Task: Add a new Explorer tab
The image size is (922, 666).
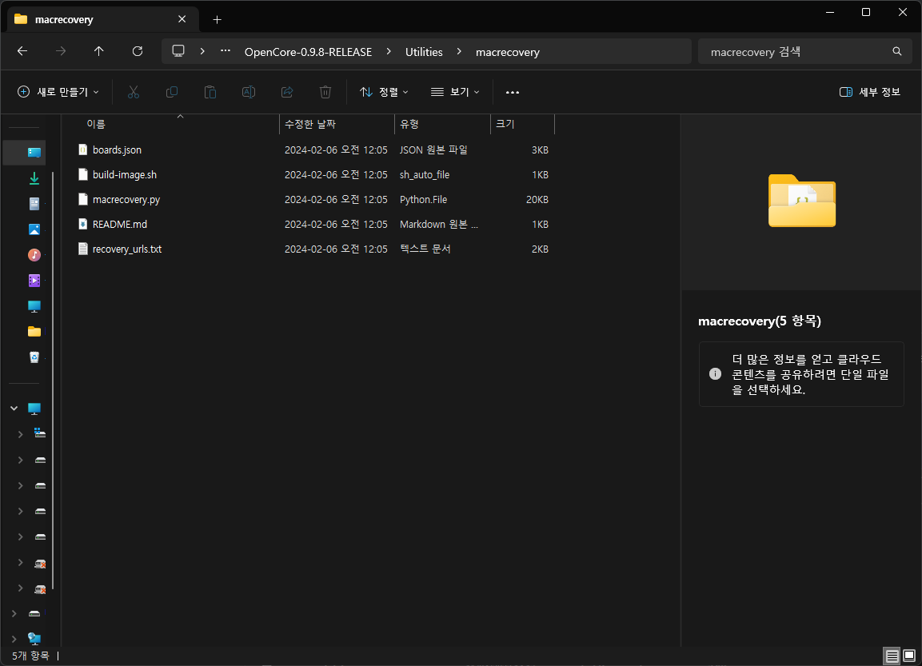Action: tap(217, 19)
